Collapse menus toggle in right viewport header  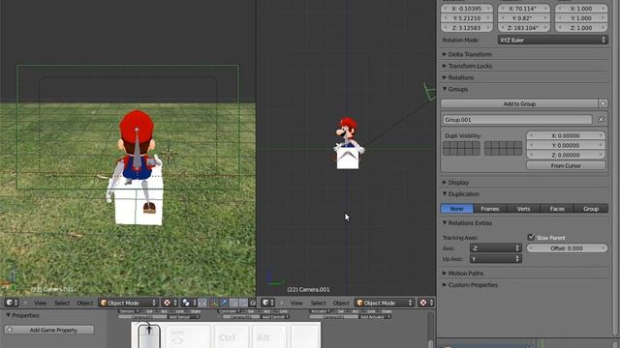pos(282,303)
